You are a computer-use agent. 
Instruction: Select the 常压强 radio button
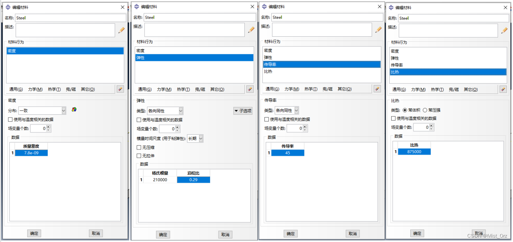coord(425,110)
